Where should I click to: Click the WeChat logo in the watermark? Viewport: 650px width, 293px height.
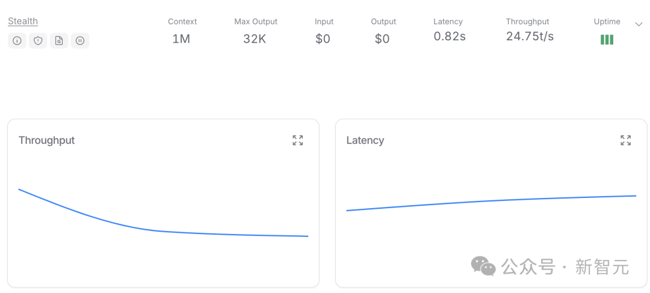click(x=483, y=266)
